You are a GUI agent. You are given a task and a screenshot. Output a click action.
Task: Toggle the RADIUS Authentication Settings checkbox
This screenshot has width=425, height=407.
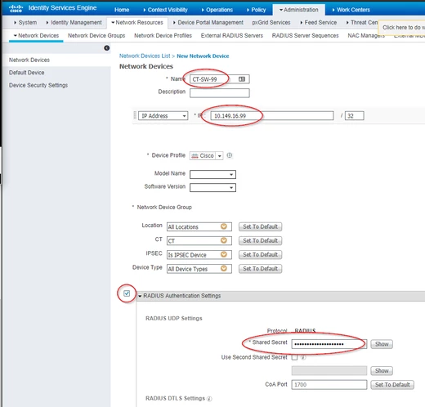(x=127, y=293)
